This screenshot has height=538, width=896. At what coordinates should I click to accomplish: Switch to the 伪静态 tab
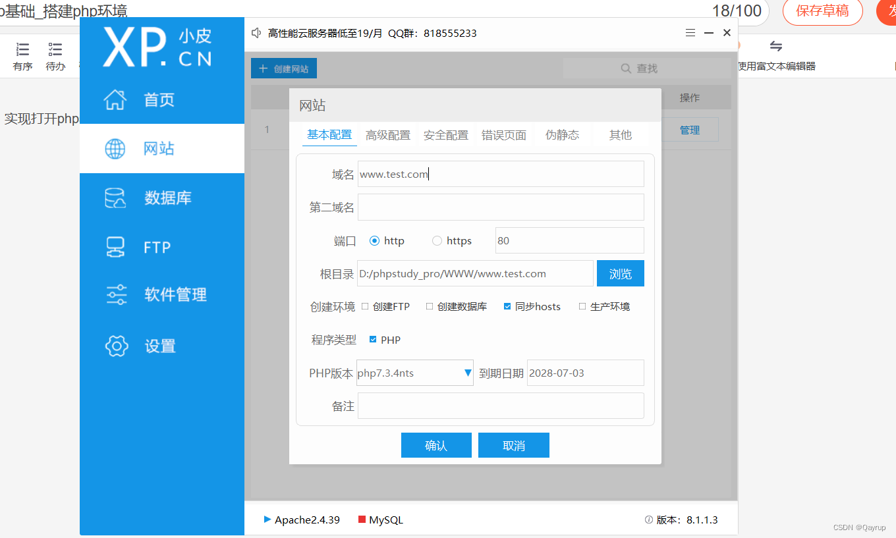(x=563, y=135)
